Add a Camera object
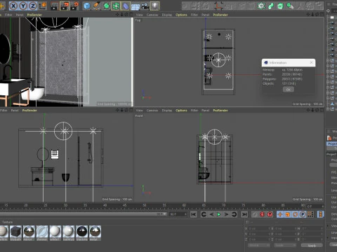 point(145,6)
